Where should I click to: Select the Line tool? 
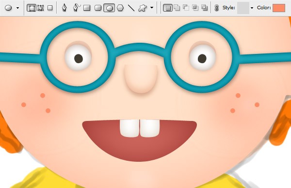131,8
